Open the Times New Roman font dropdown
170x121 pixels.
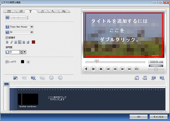click(22, 27)
